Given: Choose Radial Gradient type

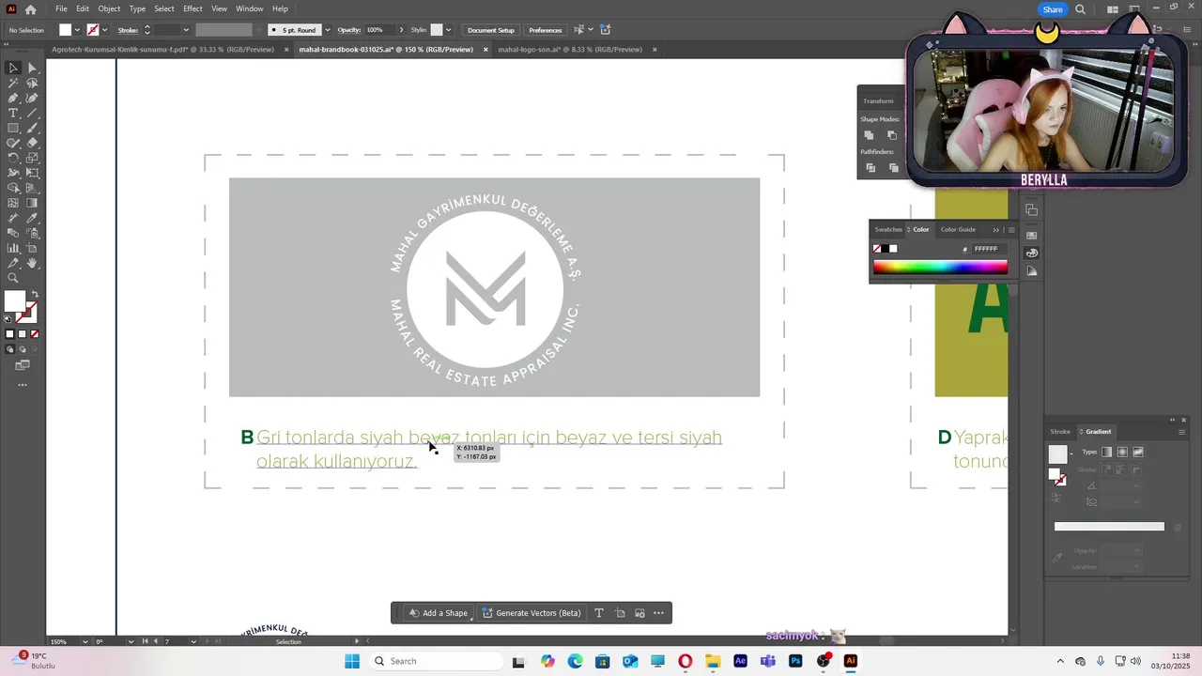Looking at the screenshot, I should tap(1122, 453).
